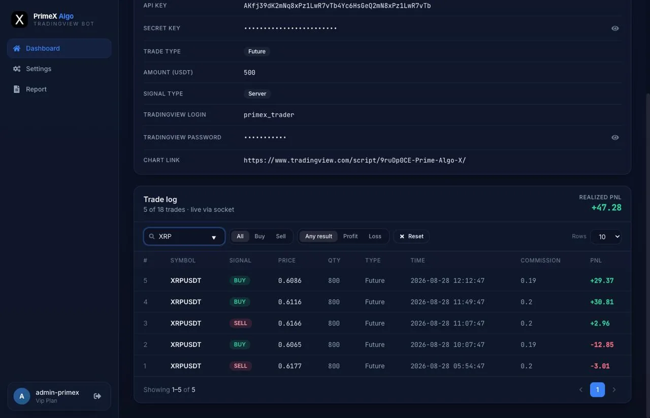Filter trade log by Sell signals
Image resolution: width=650 pixels, height=418 pixels.
click(281, 236)
